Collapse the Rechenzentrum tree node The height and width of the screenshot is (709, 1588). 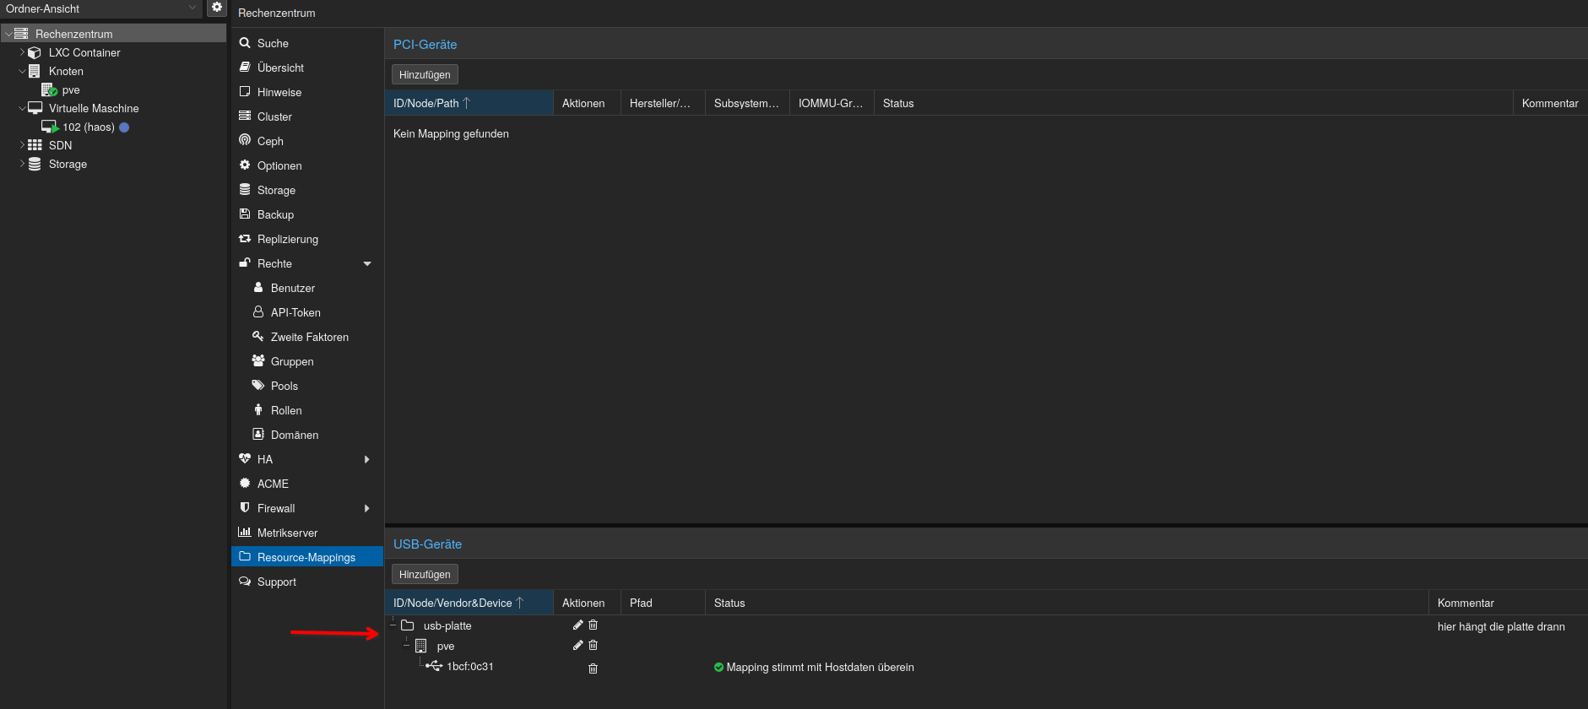click(8, 34)
